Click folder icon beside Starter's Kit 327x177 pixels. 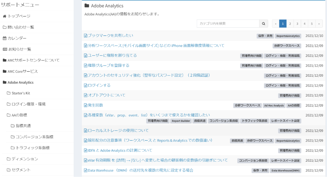9,93
